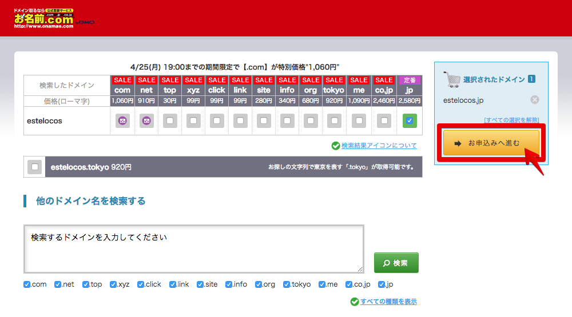Check the .info box for estelocos

[x=287, y=121]
